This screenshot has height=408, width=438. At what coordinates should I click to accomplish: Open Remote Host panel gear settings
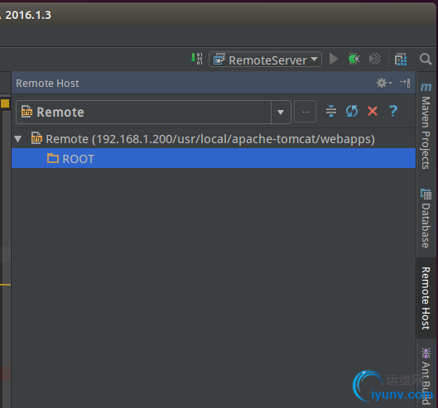(x=384, y=83)
